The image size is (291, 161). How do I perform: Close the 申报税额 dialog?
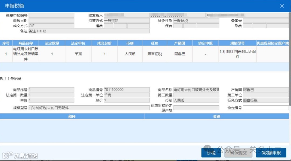tap(282, 6)
